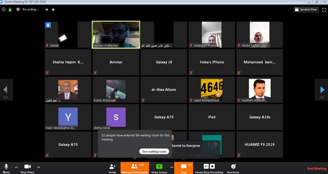Pause recording from the top status bar

coord(47,10)
